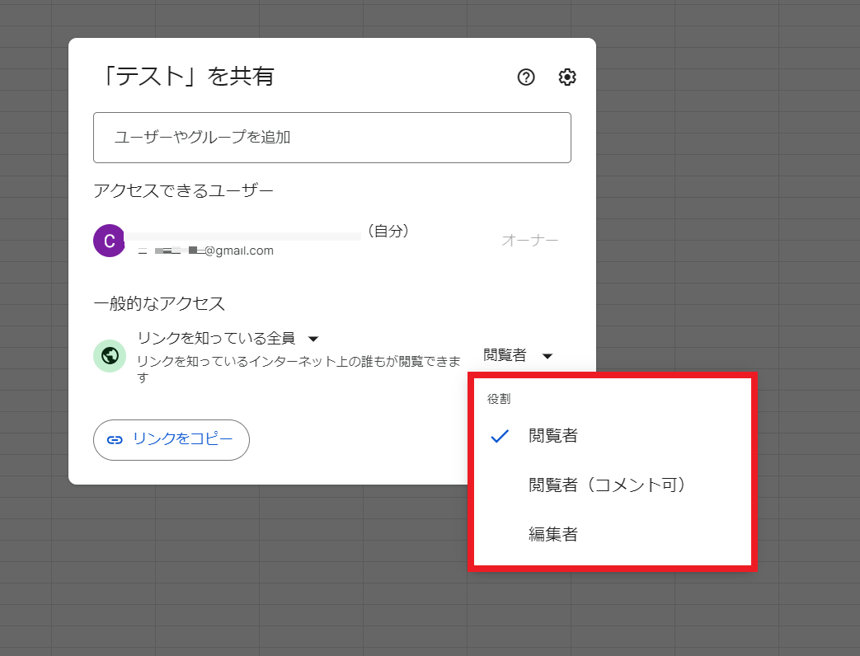Open share settings gear icon
This screenshot has width=860, height=656.
click(567, 77)
